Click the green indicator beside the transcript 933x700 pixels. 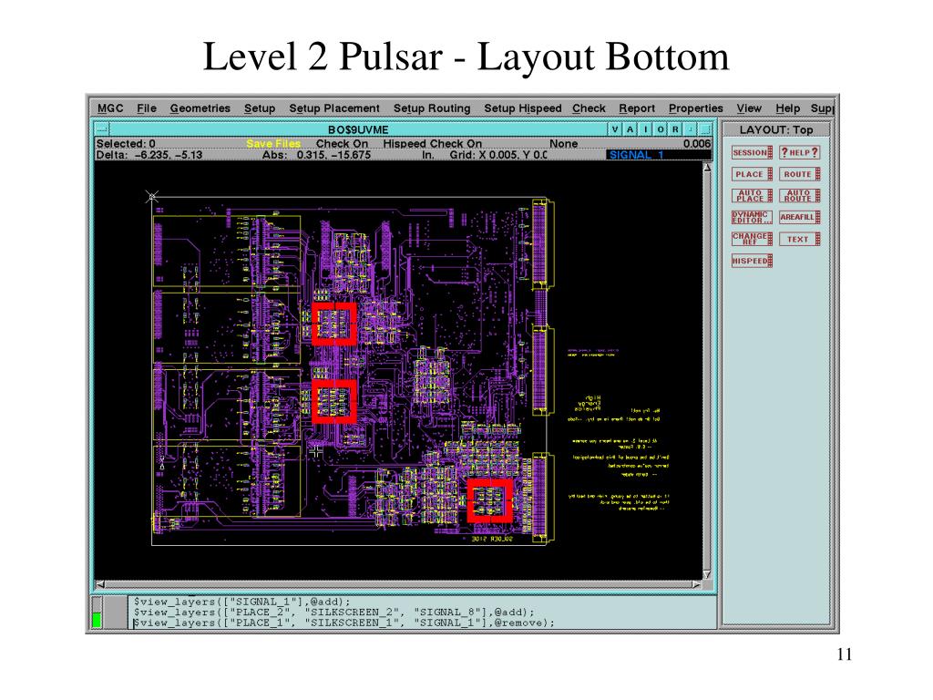[97, 620]
